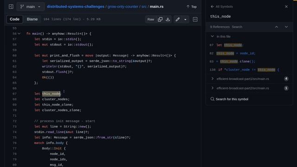Collapse the In this file section
The image size is (297, 167).
pos(212,36)
